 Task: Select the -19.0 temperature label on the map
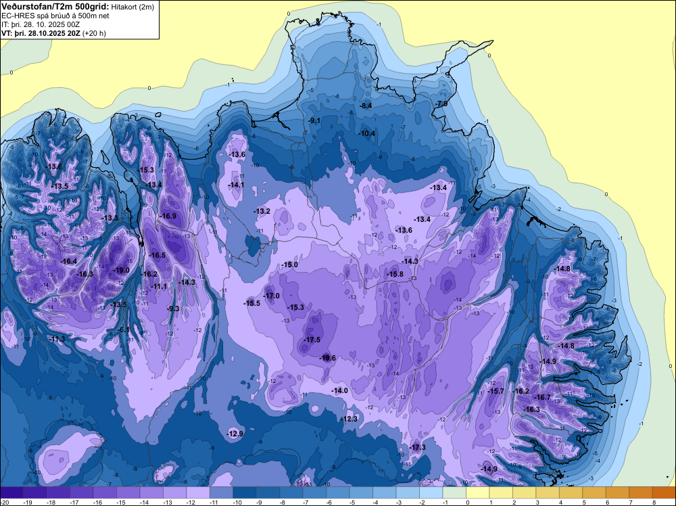click(121, 270)
